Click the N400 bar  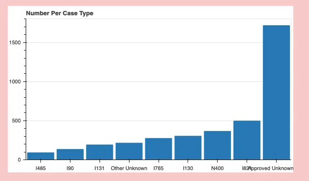click(x=218, y=145)
